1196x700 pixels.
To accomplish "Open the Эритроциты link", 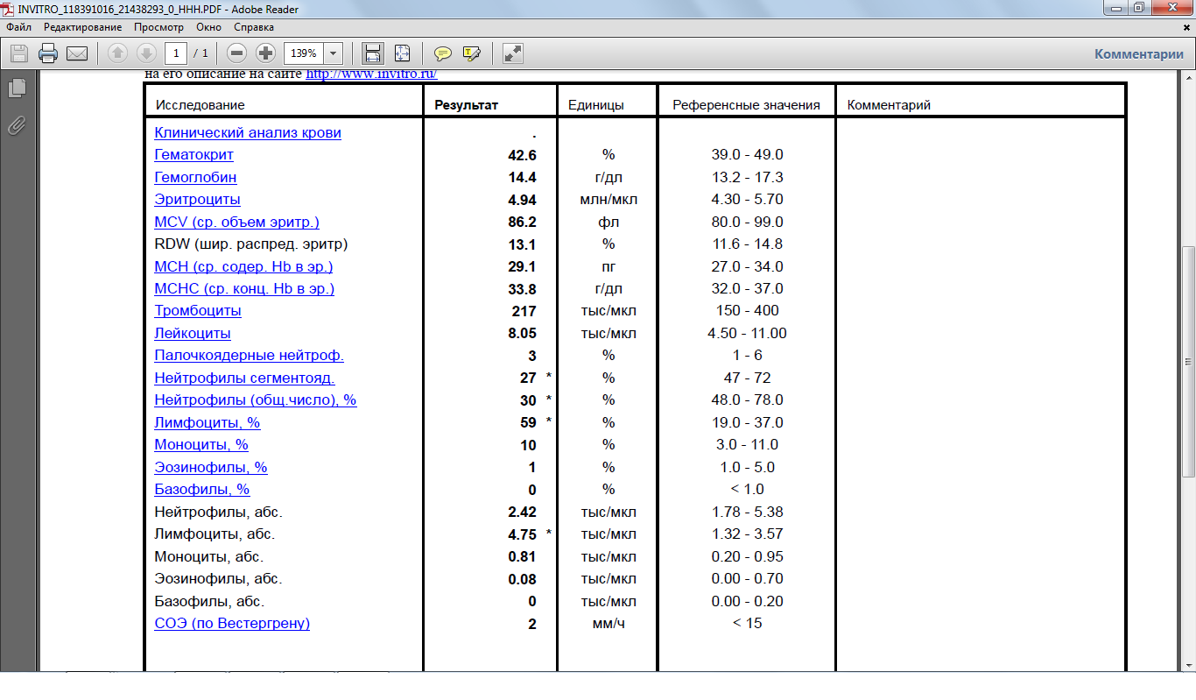I will pos(197,200).
